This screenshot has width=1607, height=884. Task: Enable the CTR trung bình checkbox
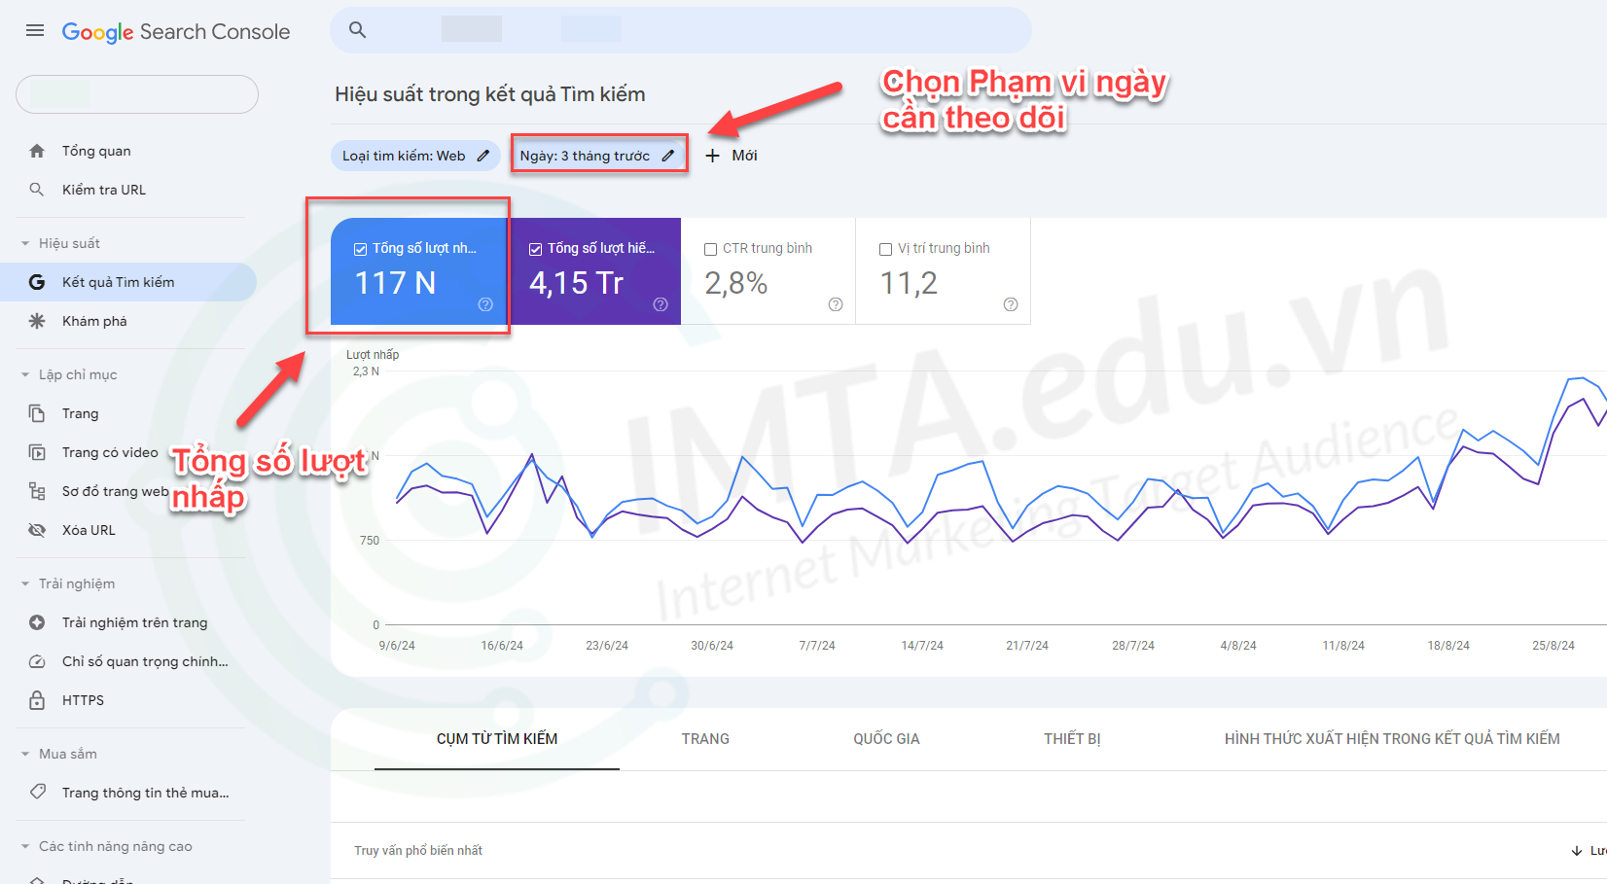[711, 249]
